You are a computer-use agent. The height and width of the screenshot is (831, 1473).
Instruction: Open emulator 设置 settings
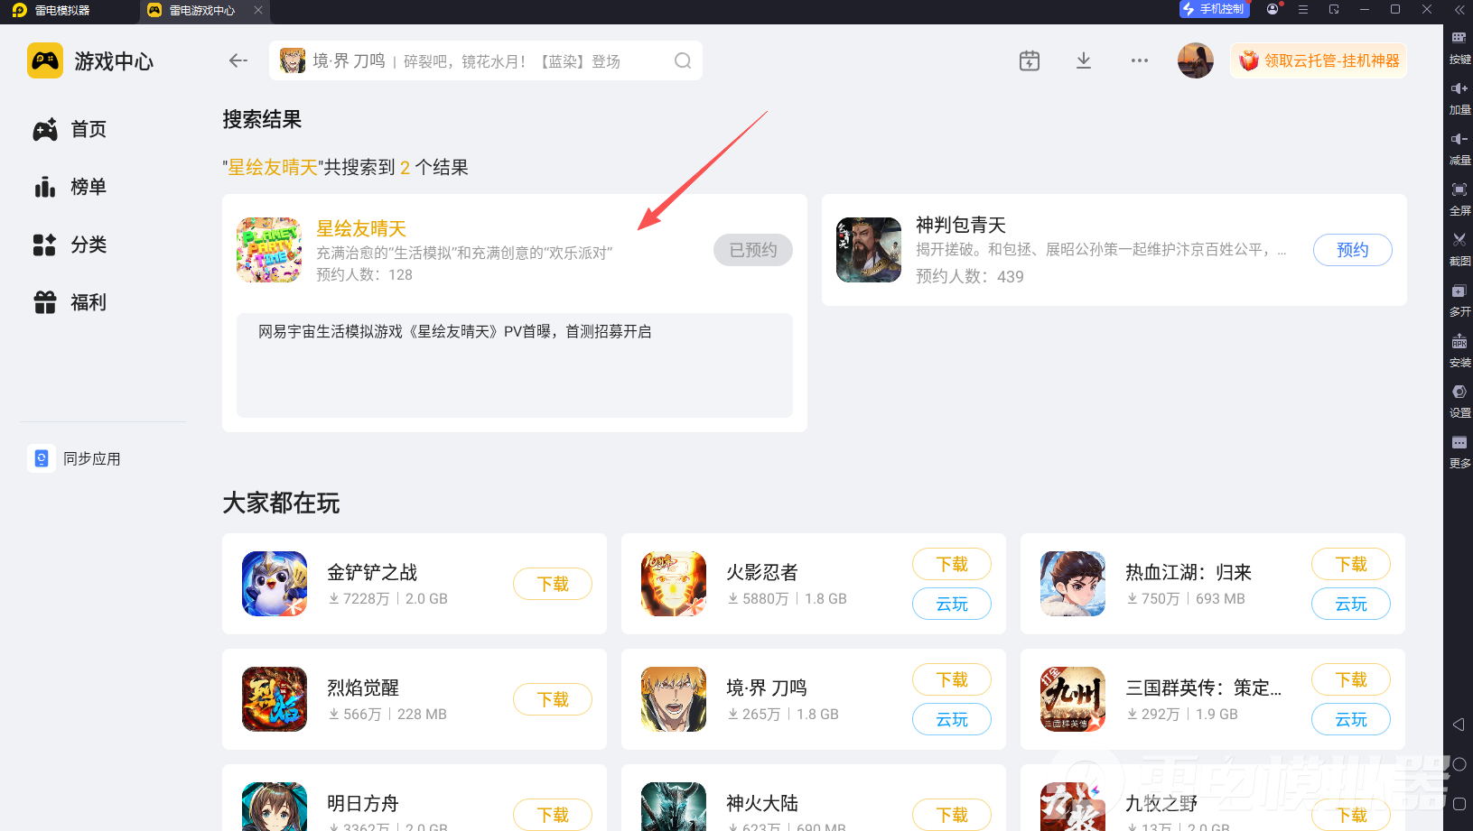[x=1459, y=401]
